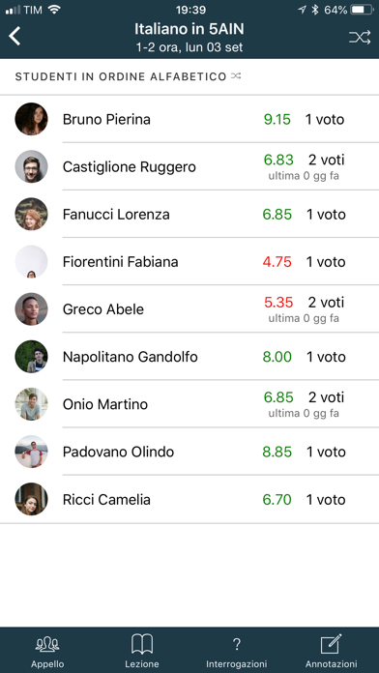Viewport: 379px width, 673px height.
Task: Tap Castiglione Ruggero's avatar
Action: 31,166
